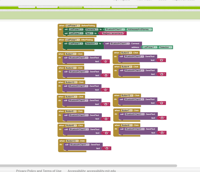
Task: Open the Button6 component dropdown
Action: pos(71,126)
